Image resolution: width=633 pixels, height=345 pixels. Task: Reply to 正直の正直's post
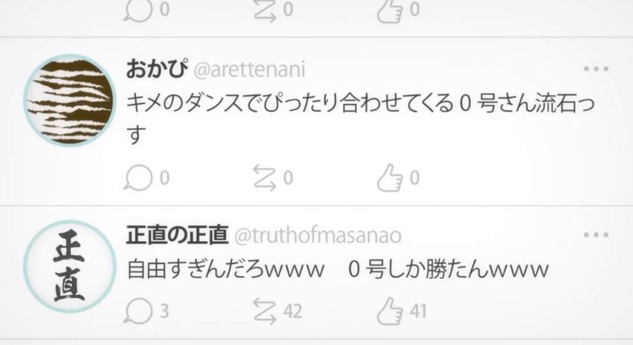tap(138, 311)
